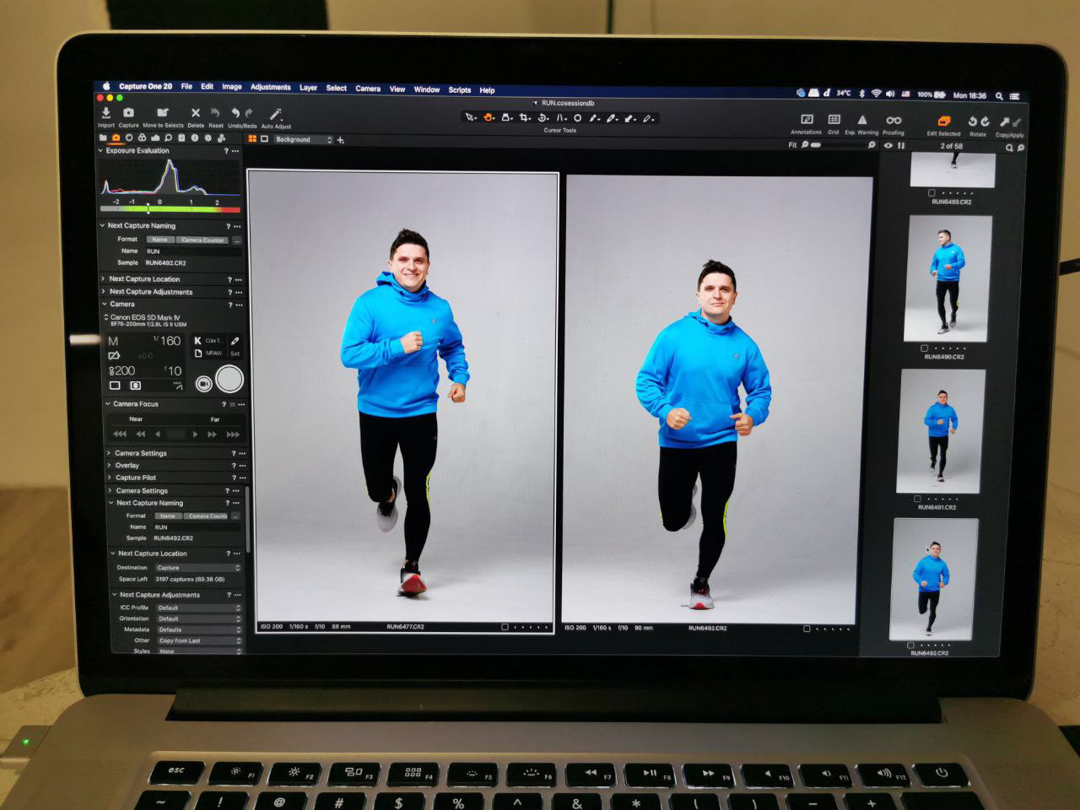Open the Destination Capture dropdown
Image resolution: width=1080 pixels, height=810 pixels.
coord(198,568)
